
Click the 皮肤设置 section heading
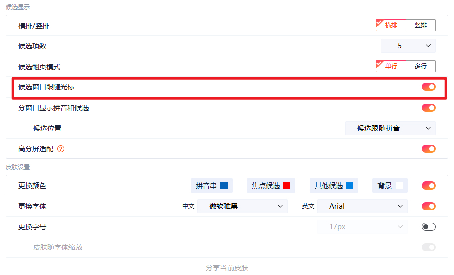click(18, 167)
